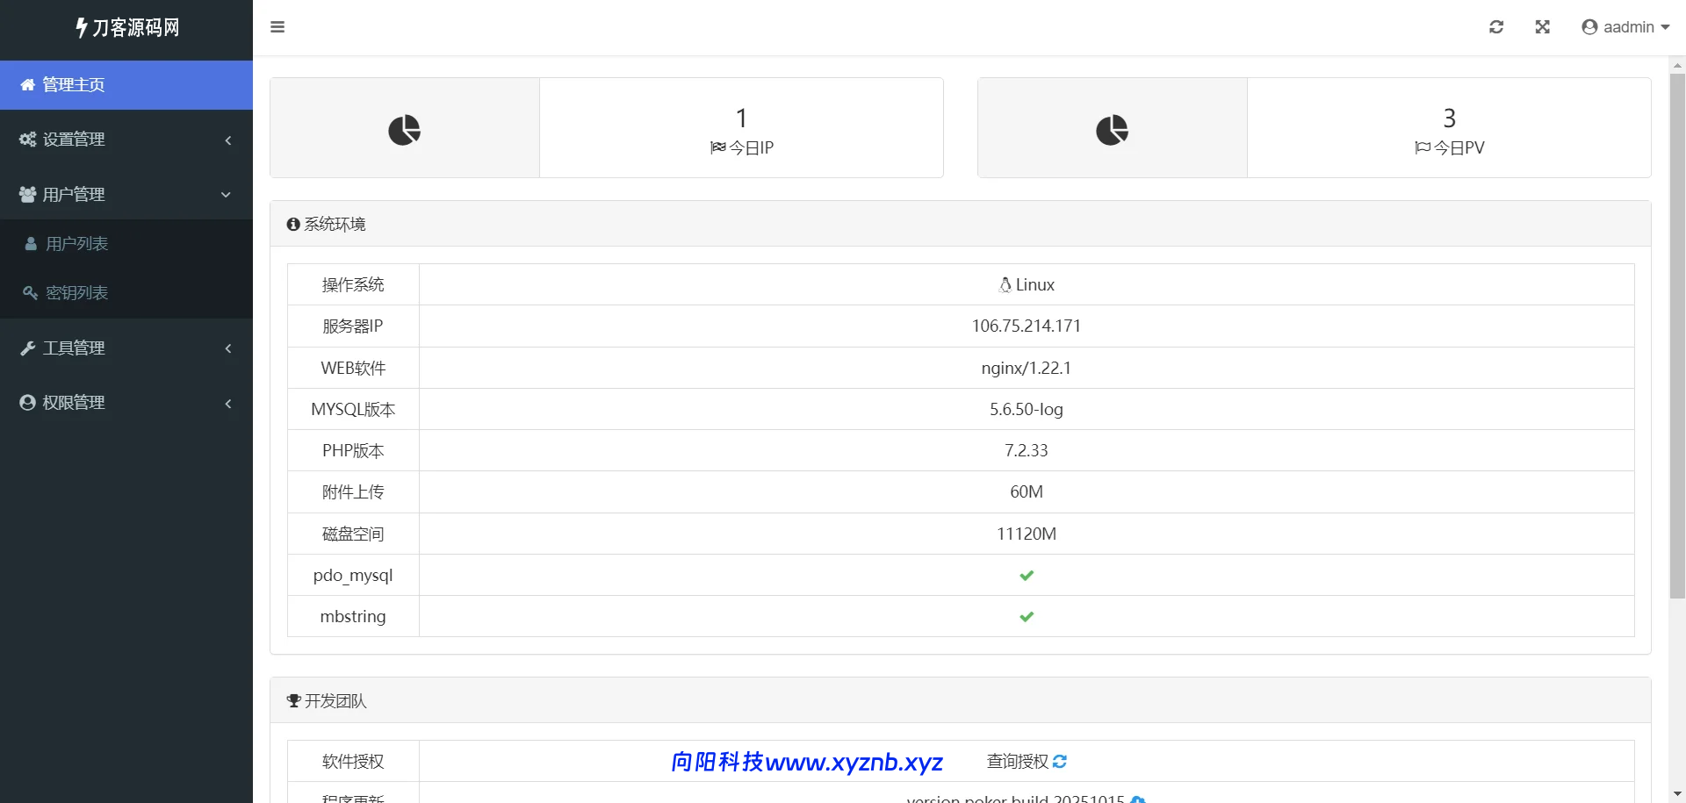Click the hamburger sidebar toggle icon
The image size is (1686, 803).
point(277,27)
